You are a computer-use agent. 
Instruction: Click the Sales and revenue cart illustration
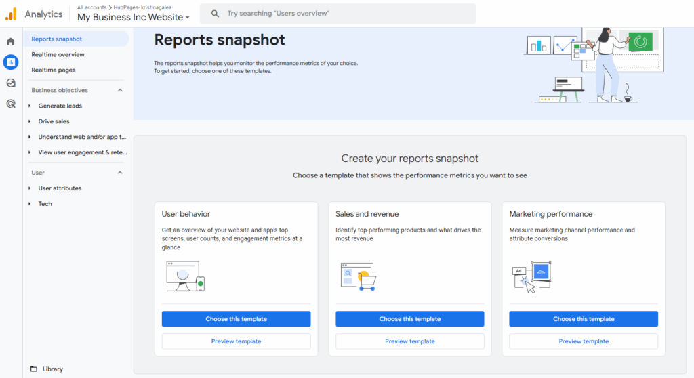coord(359,276)
